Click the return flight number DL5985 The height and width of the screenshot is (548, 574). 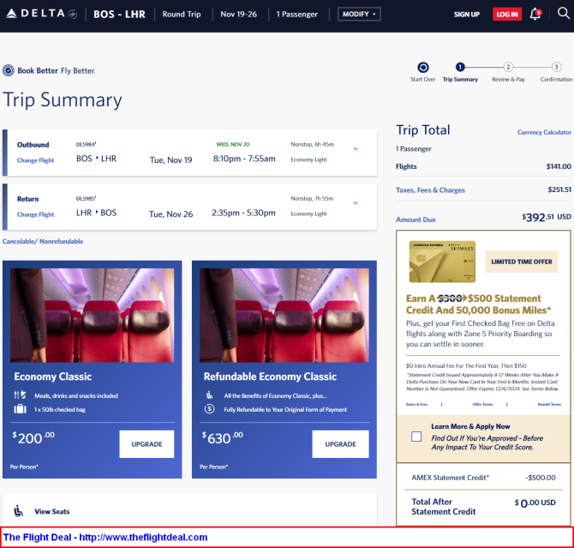(x=86, y=198)
